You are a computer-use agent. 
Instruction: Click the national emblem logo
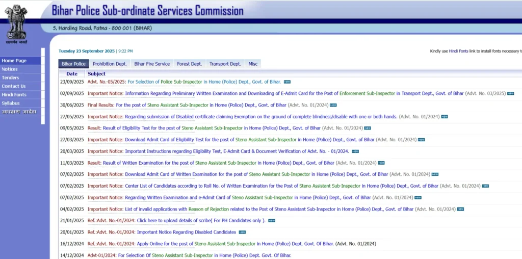tap(16, 24)
